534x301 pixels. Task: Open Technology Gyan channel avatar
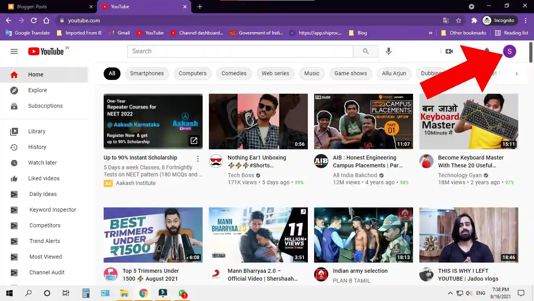(426, 161)
